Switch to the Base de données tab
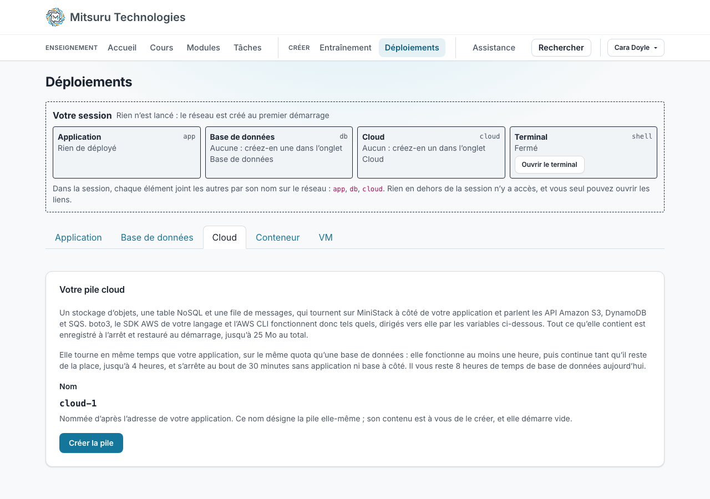Viewport: 710px width, 499px height. coord(157,237)
